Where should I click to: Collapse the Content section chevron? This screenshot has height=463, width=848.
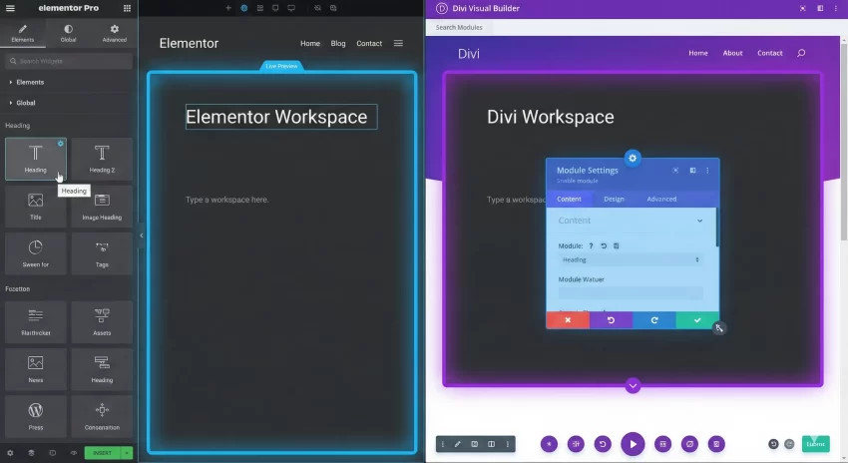coord(699,221)
